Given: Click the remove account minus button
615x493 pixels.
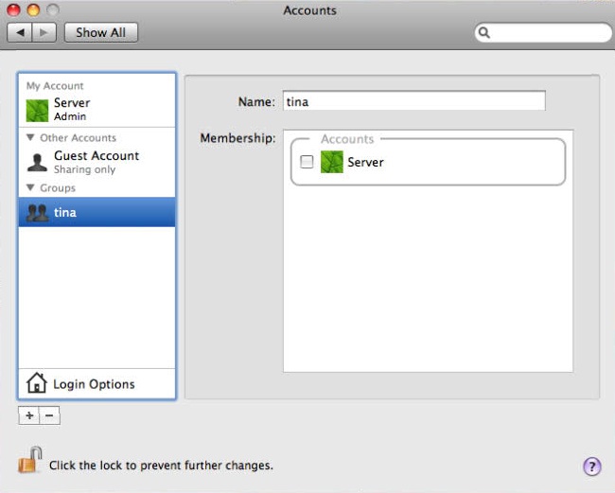Looking at the screenshot, I should 49,415.
